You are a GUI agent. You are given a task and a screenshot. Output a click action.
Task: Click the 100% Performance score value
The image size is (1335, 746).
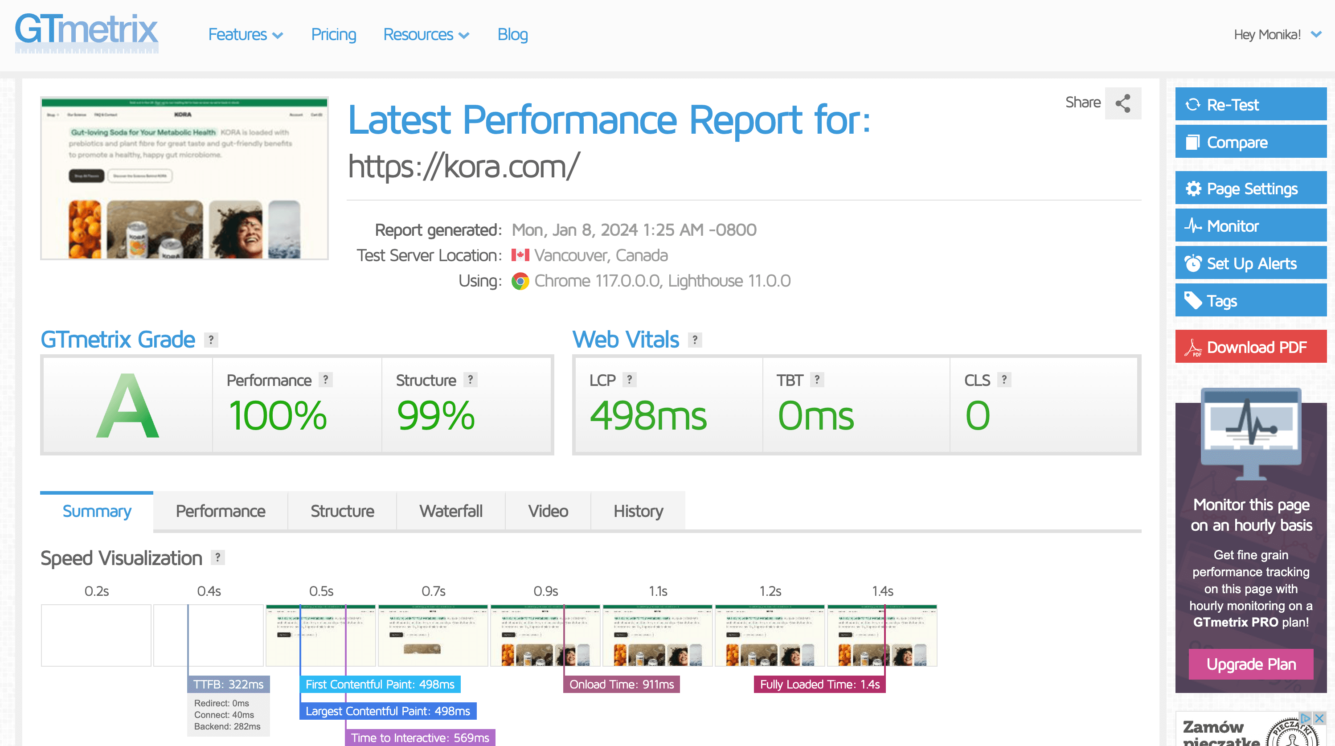click(x=278, y=416)
